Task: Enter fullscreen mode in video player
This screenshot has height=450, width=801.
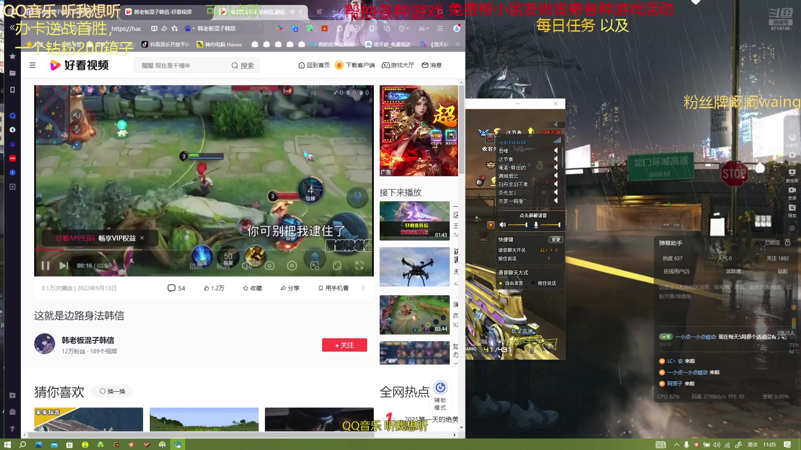Action: tap(359, 265)
